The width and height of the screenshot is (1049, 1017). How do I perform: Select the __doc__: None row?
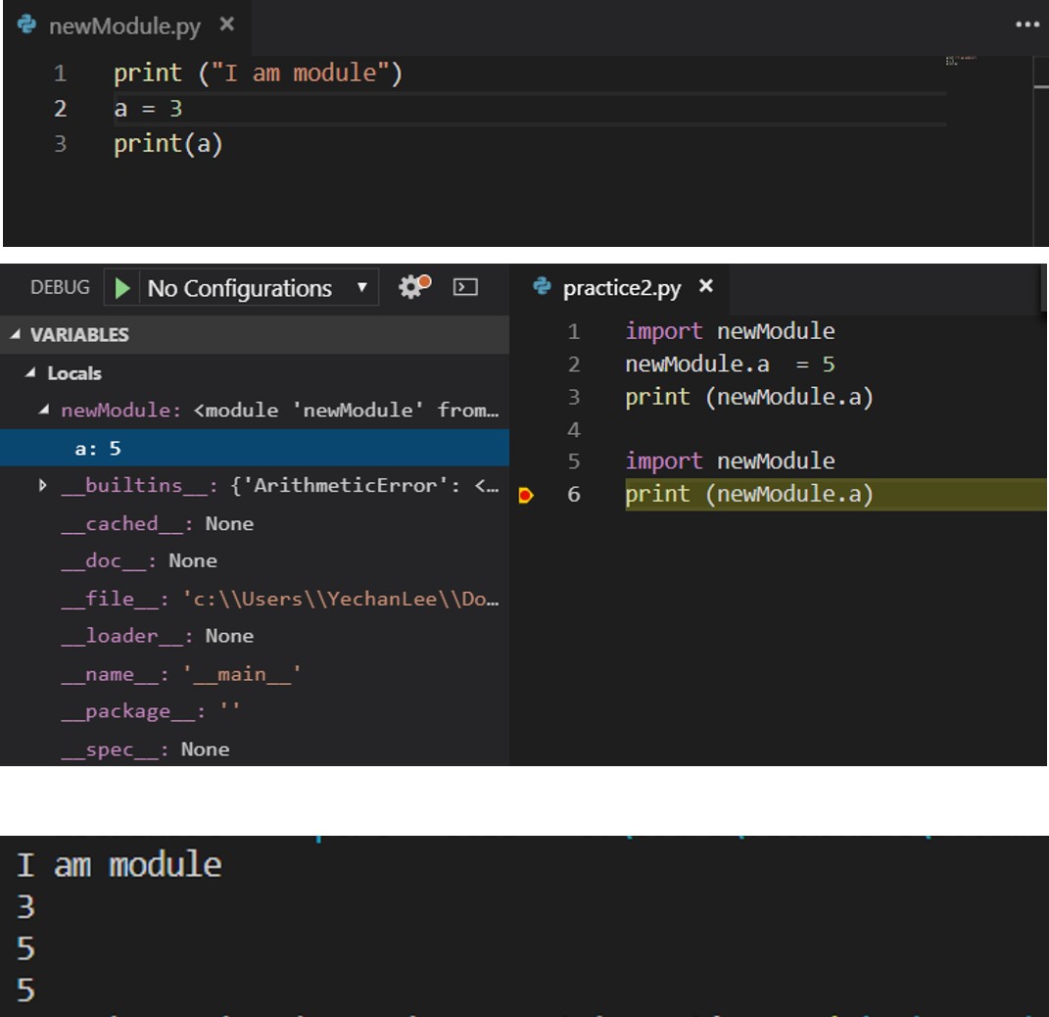(255, 560)
